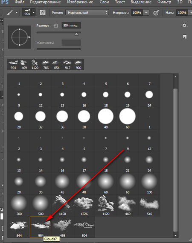Click the brush list scrollbar down arrow

click(175, 236)
